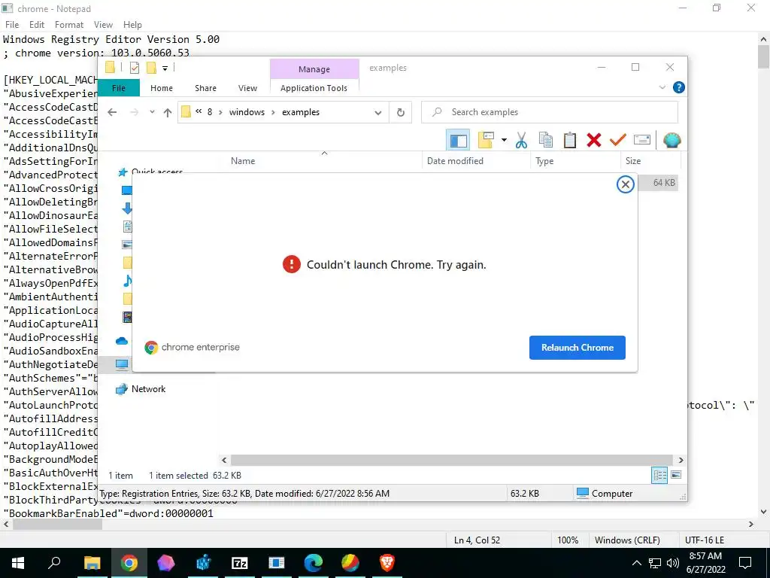Open Explorer File tab

pyautogui.click(x=118, y=88)
